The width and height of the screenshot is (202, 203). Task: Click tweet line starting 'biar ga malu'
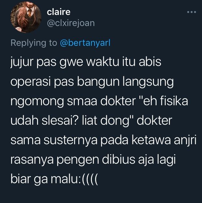[54, 179]
